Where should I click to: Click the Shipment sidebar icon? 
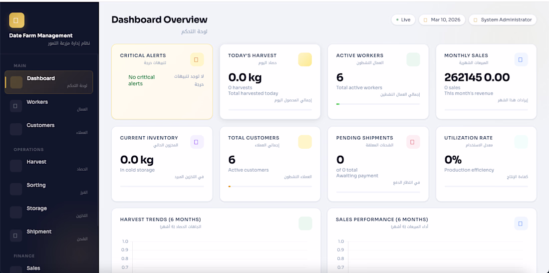(x=16, y=236)
